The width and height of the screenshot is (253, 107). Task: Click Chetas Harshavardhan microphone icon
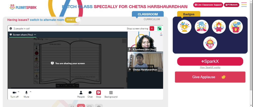coord(130,70)
